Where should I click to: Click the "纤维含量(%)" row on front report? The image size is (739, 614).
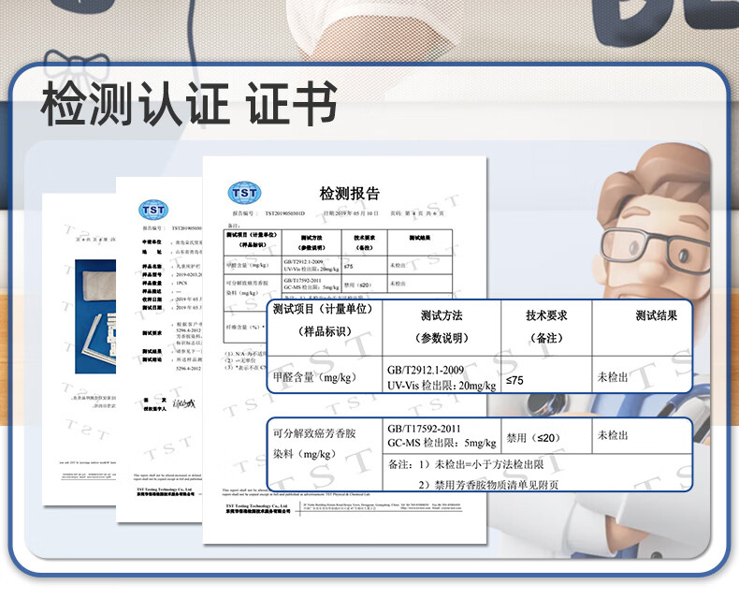pos(245,327)
